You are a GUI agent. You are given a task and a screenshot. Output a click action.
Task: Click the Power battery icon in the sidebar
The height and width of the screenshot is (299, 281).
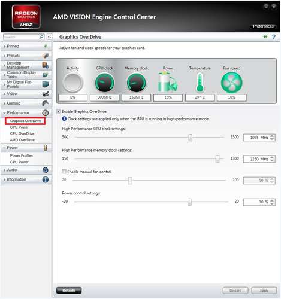(46, 148)
